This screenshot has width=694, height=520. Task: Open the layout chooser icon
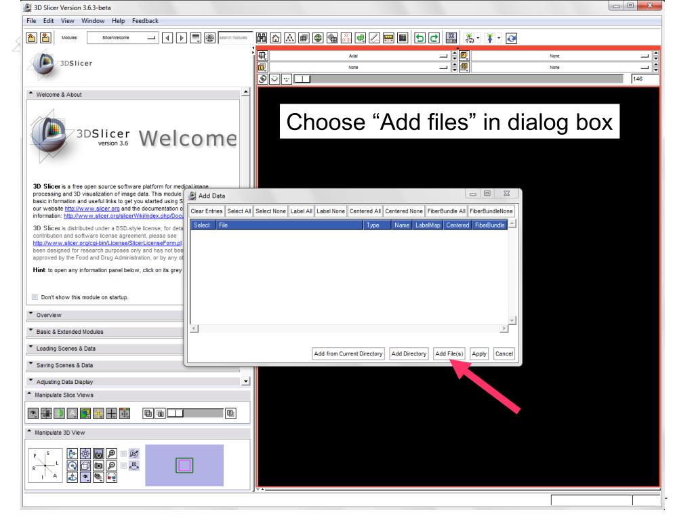point(451,38)
